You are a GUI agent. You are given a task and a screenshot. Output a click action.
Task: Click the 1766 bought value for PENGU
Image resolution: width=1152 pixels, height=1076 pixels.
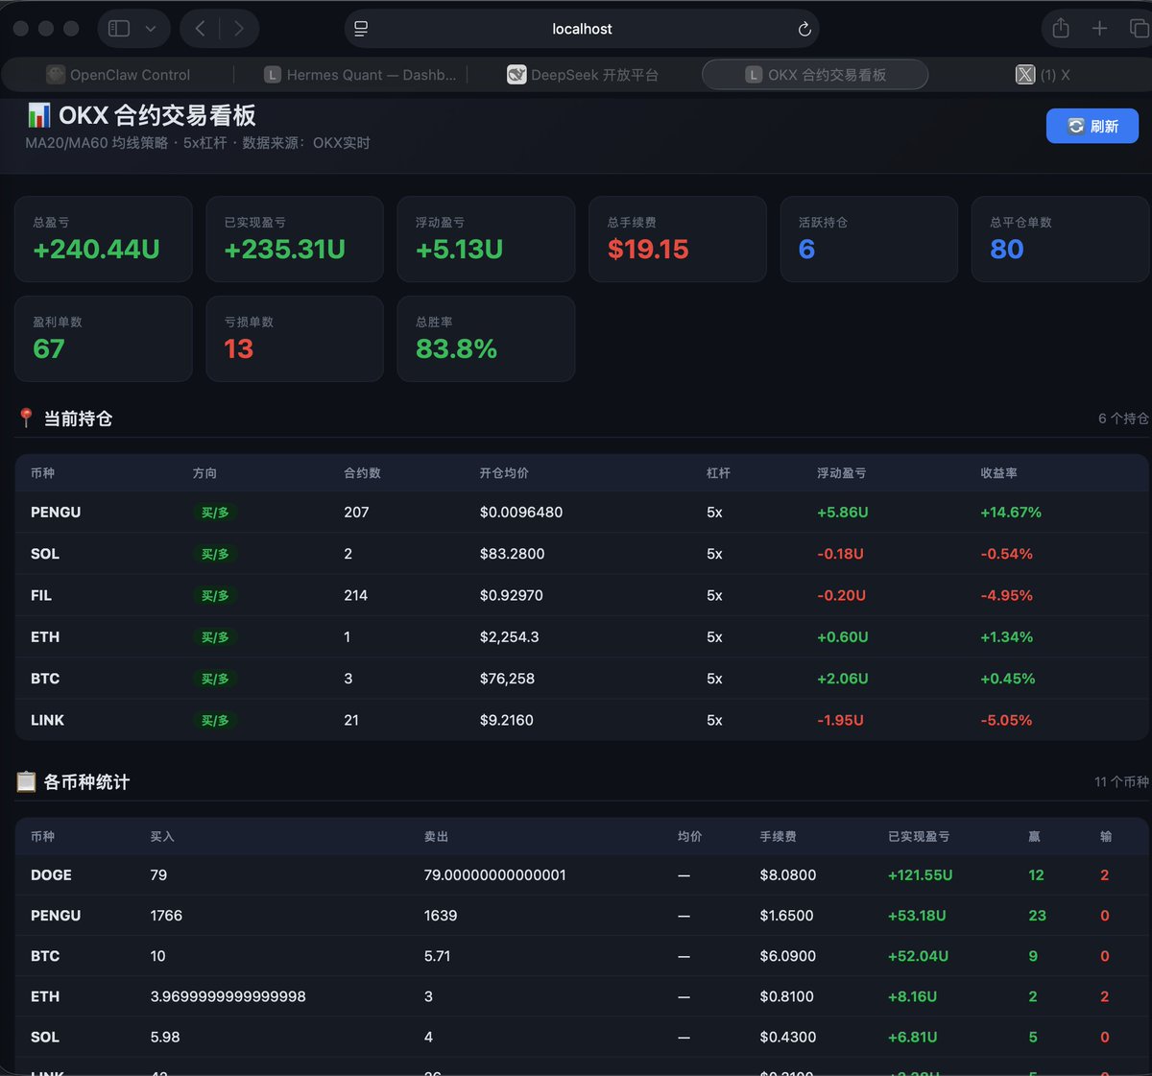(166, 916)
